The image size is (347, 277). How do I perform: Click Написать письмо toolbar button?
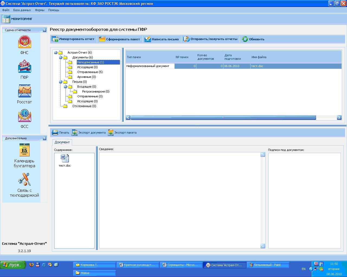pyautogui.click(x=162, y=39)
